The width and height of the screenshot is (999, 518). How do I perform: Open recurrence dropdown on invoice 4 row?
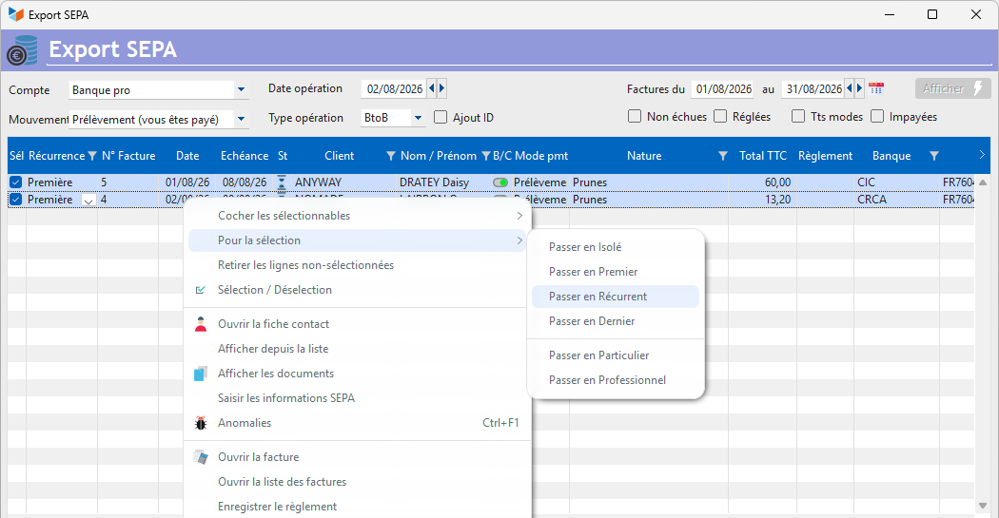point(88,201)
